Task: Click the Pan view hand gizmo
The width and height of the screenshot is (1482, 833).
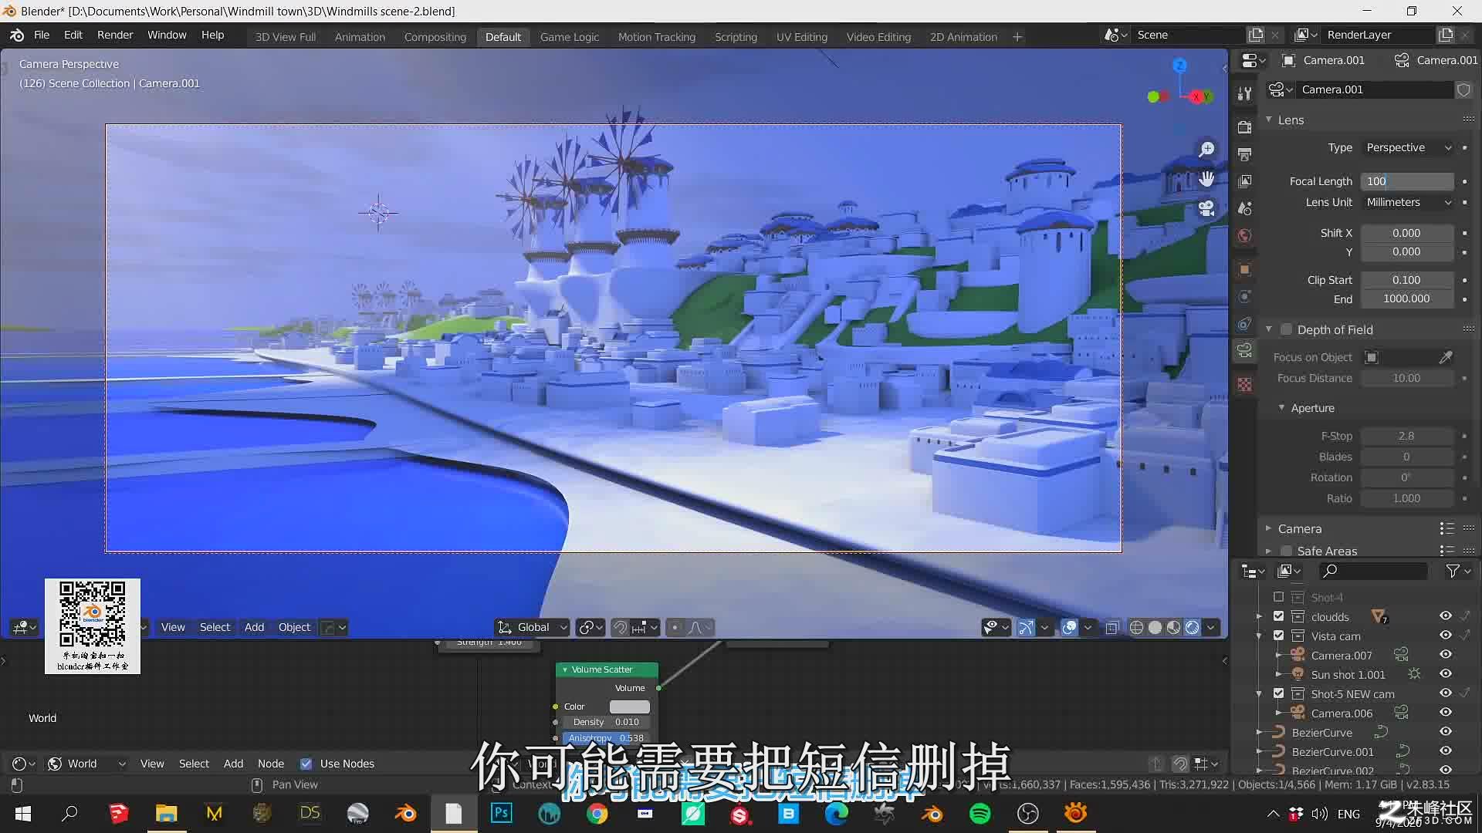Action: (1206, 179)
